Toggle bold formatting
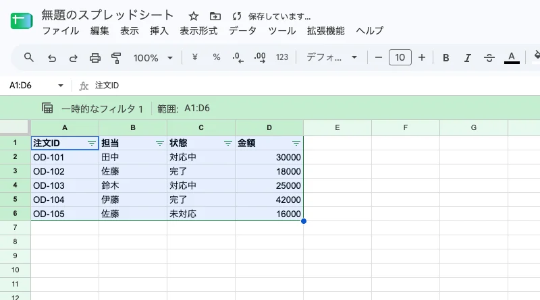The width and height of the screenshot is (540, 300). click(446, 58)
